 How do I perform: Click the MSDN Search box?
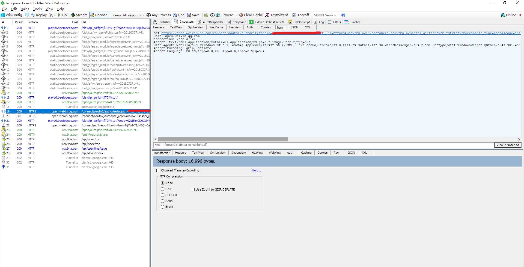326,15
